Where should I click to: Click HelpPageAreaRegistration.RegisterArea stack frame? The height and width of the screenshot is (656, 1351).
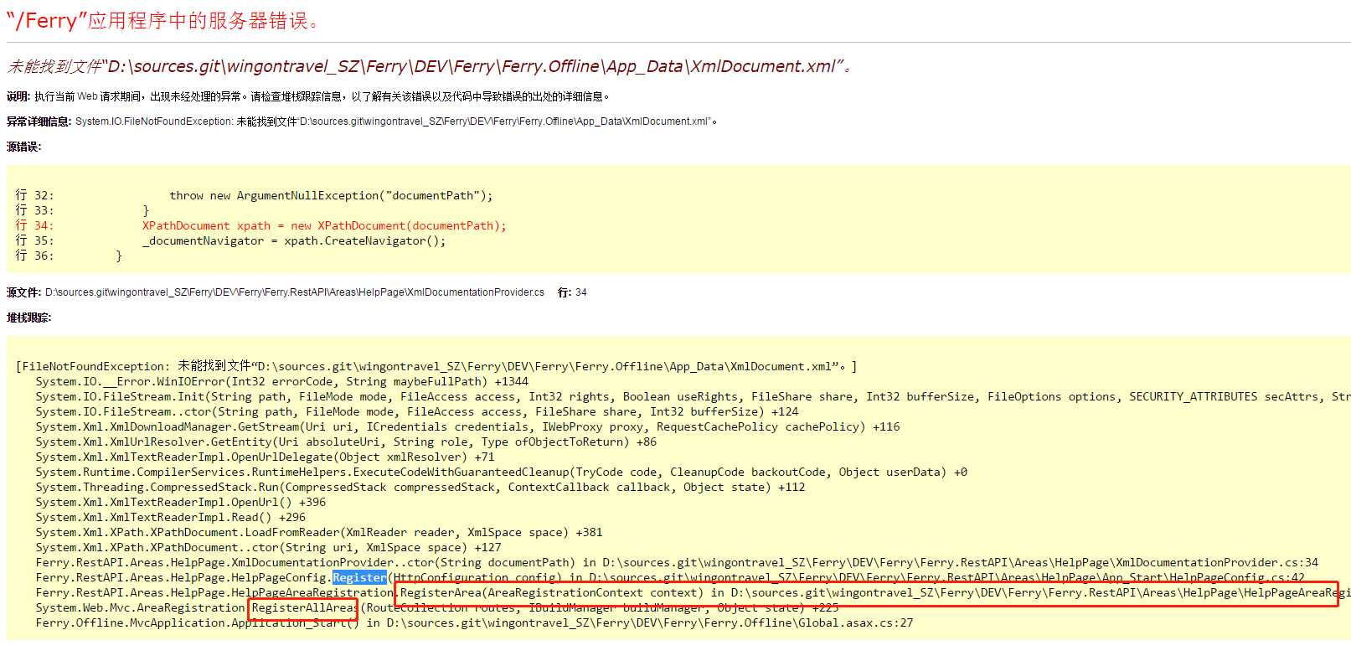693,592
